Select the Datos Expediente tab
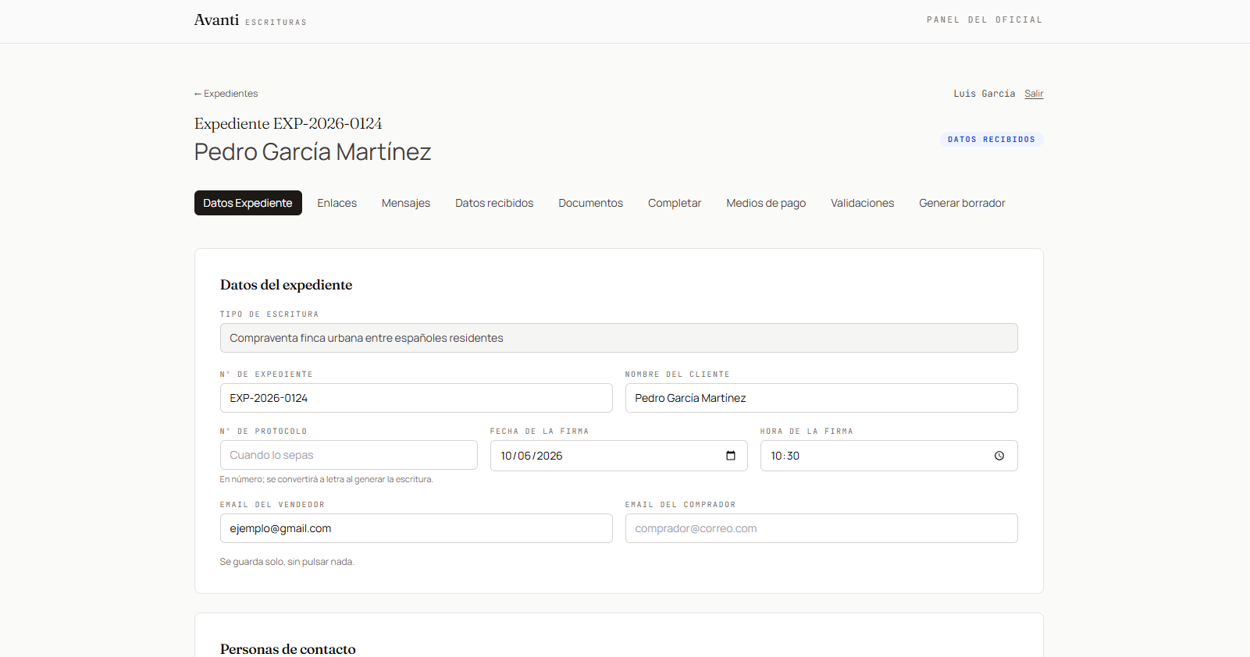Screen dimensions: 1250x657 tap(248, 203)
